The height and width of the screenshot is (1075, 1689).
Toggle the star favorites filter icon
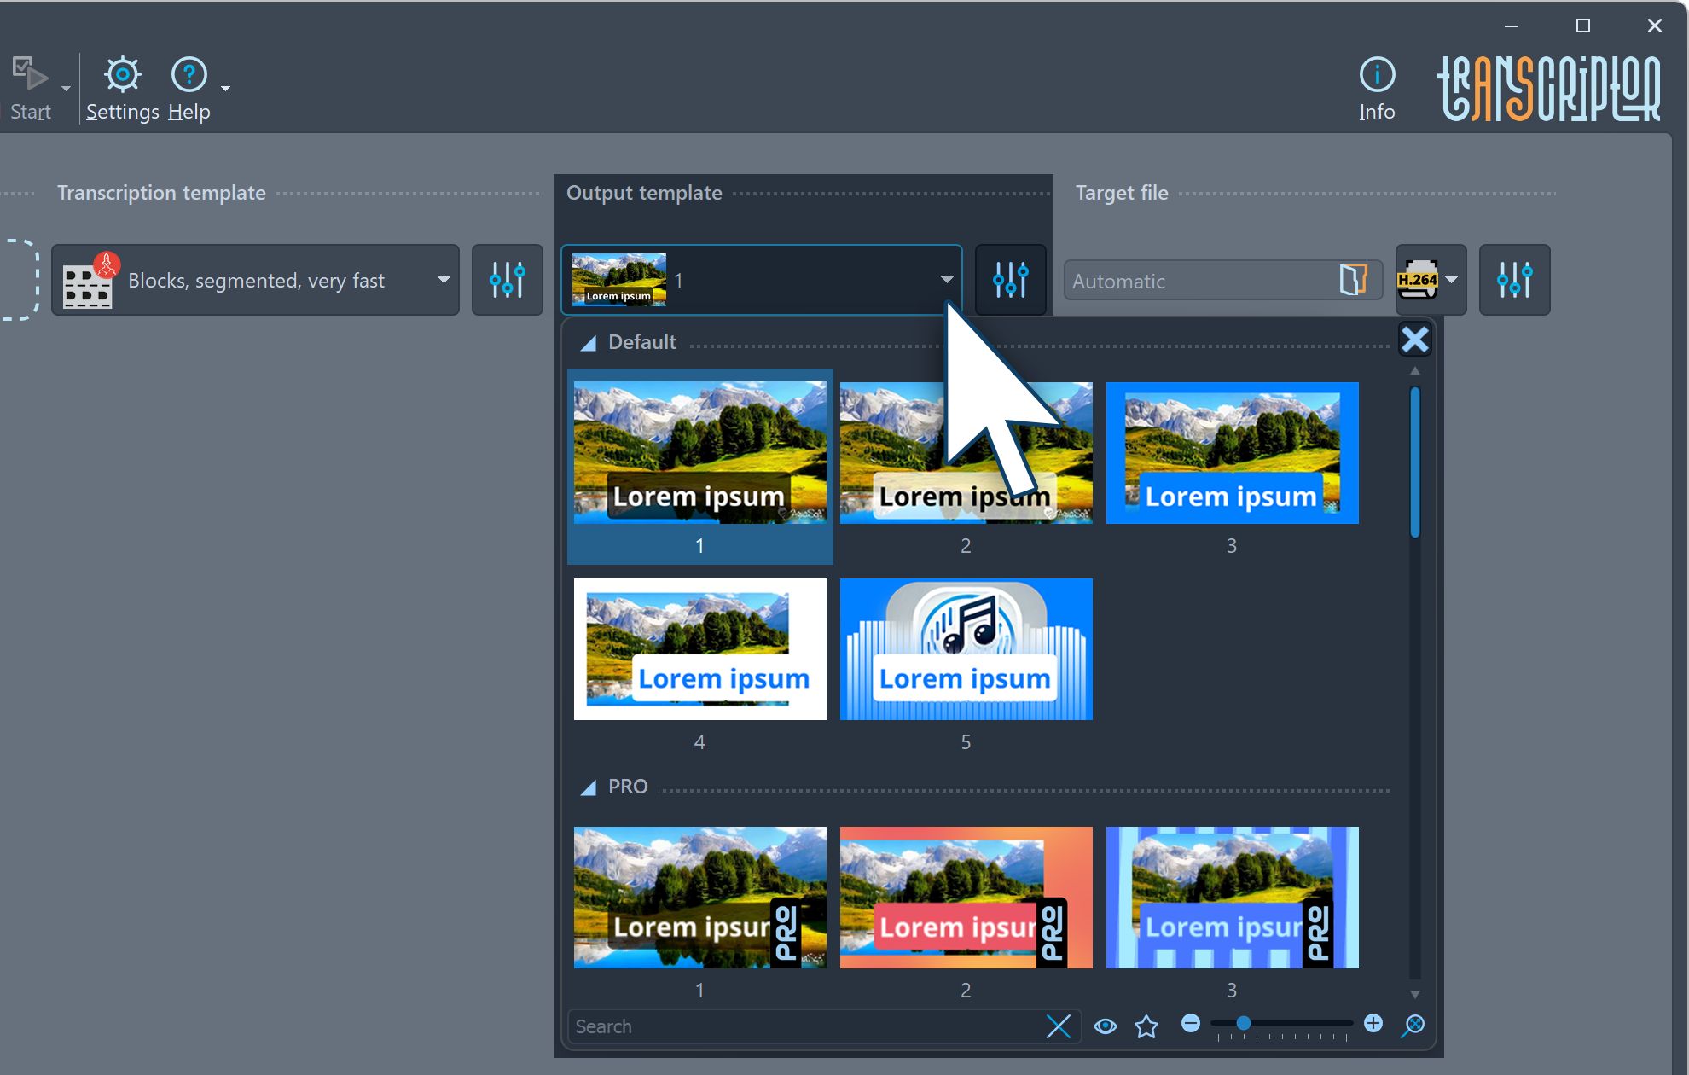click(1146, 1026)
